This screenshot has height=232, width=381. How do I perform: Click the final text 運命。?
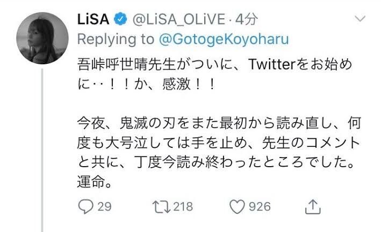pyautogui.click(x=95, y=182)
